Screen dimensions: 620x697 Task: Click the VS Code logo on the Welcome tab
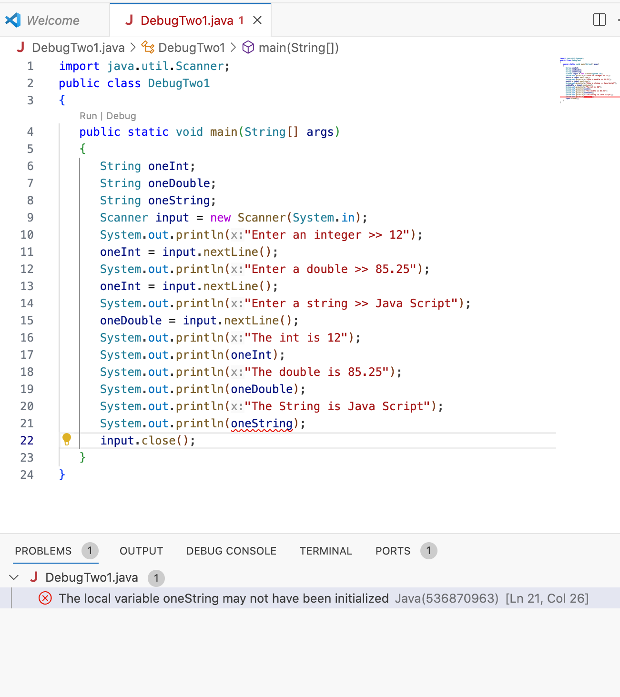click(12, 20)
